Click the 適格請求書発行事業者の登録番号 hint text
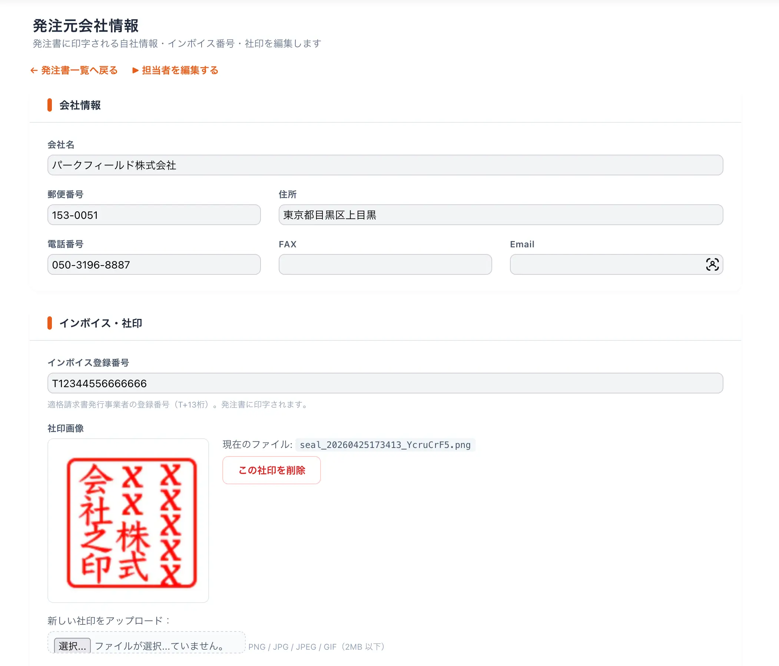 point(179,405)
